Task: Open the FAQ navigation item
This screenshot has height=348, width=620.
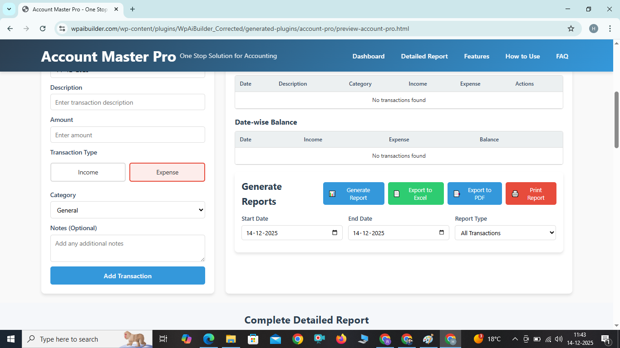Action: pyautogui.click(x=562, y=56)
